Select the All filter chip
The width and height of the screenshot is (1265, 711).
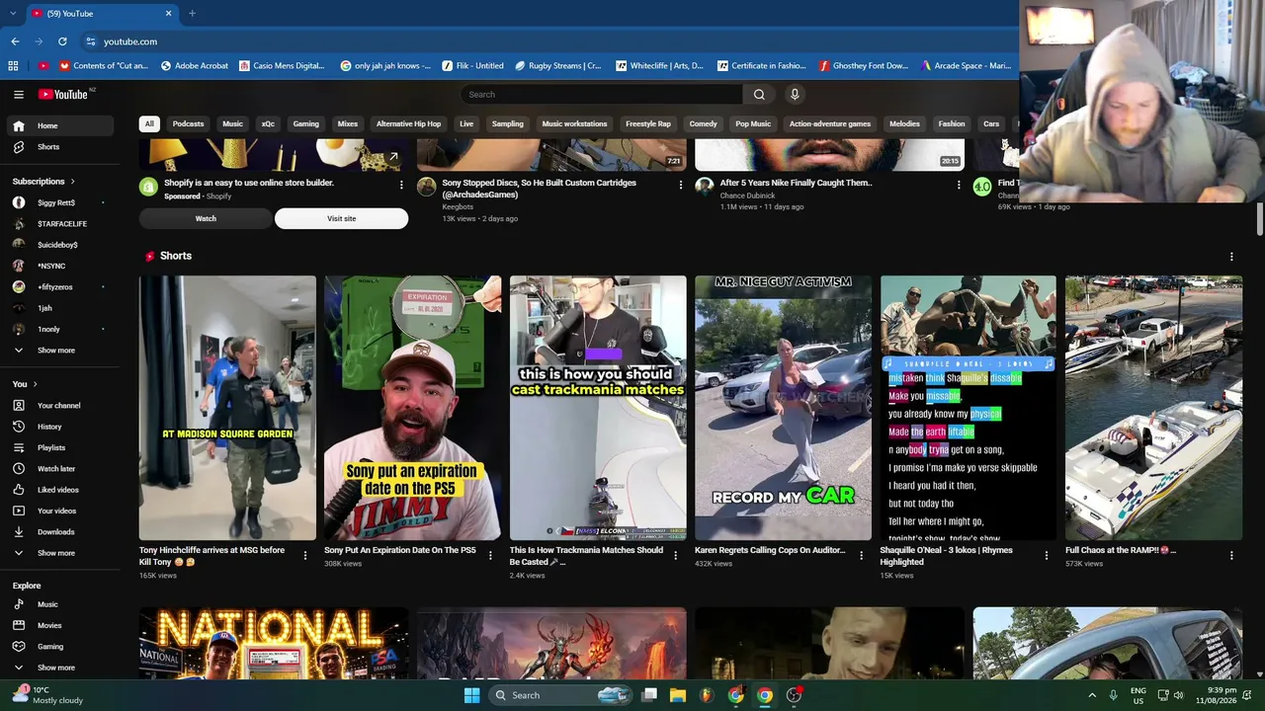click(x=149, y=124)
